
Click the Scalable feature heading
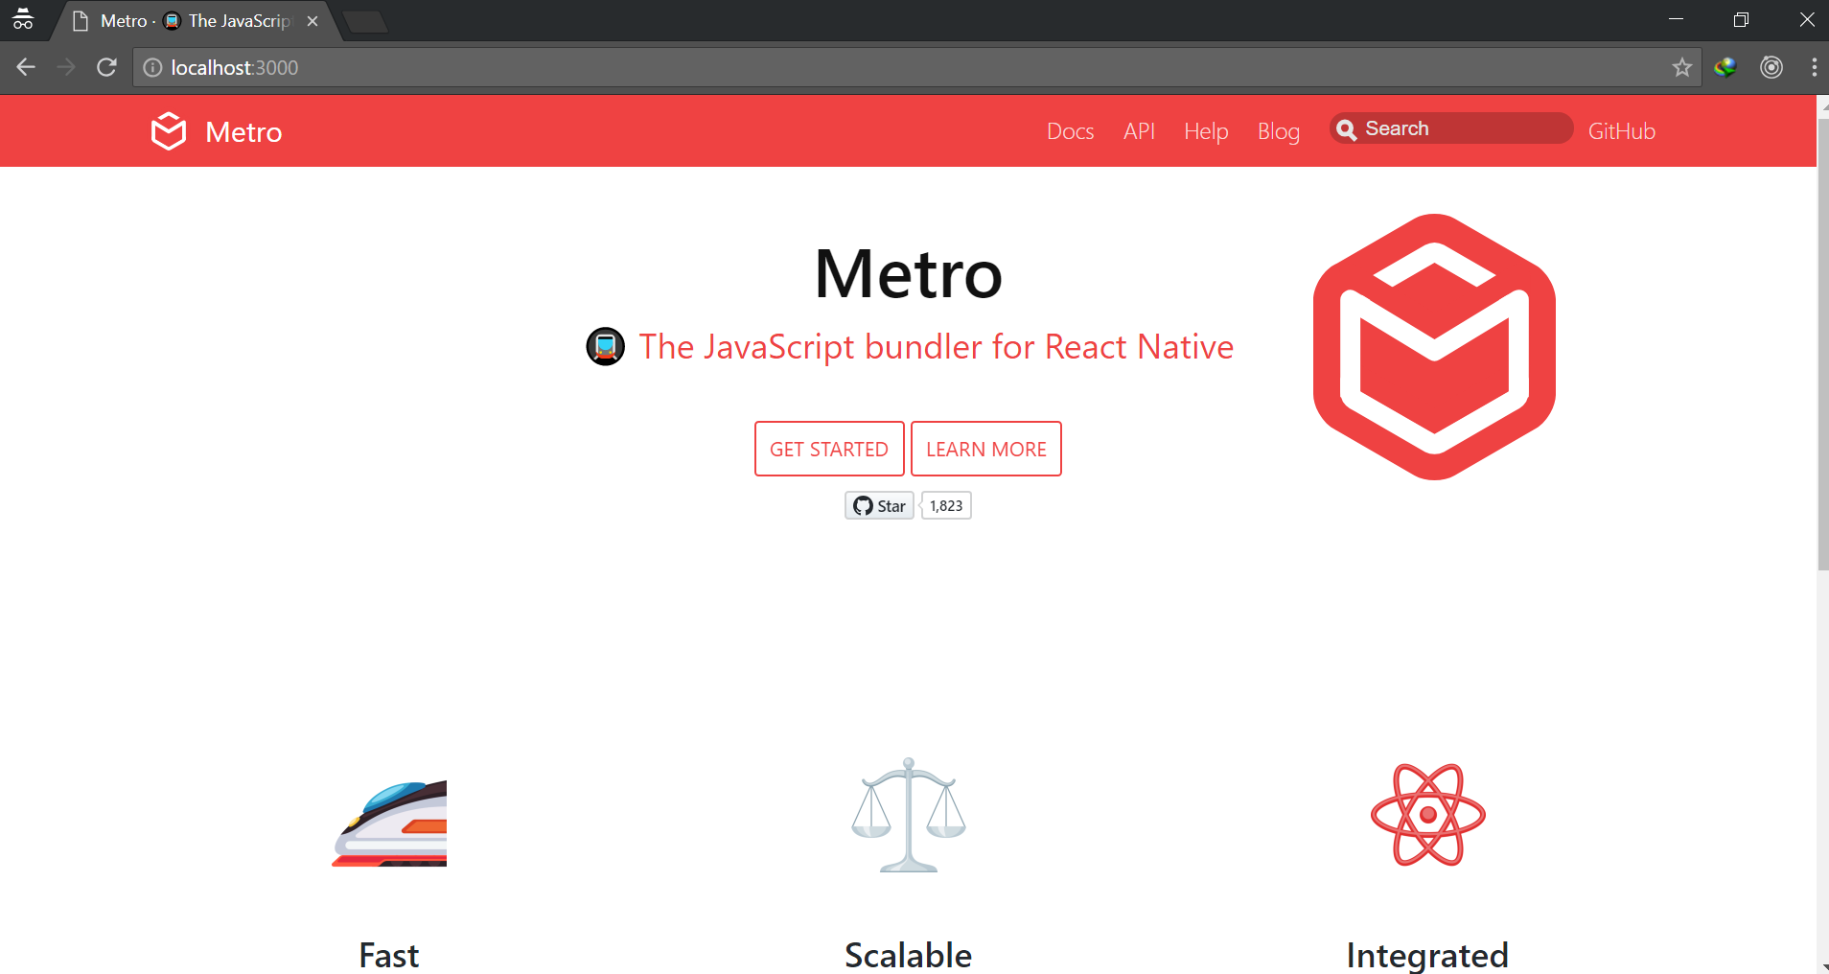point(909,955)
